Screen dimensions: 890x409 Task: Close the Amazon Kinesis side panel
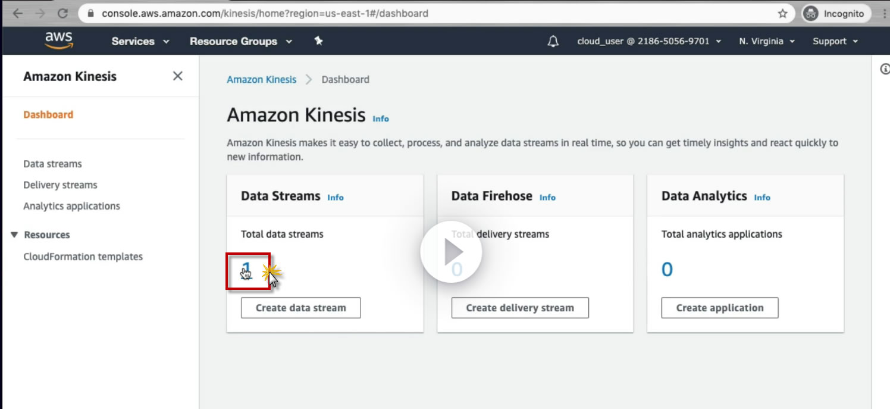click(x=177, y=76)
